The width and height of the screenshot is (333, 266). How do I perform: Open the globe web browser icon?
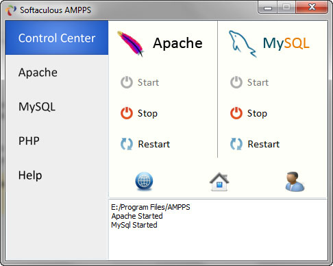144,181
